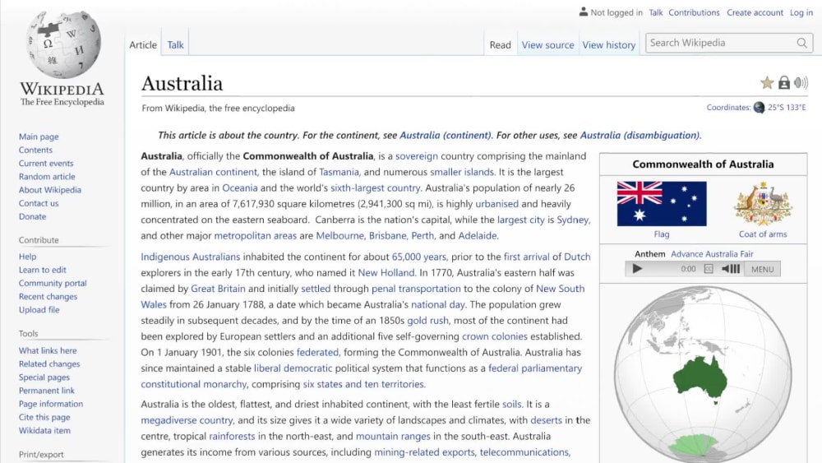
Task: Open Page information link
Action: (51, 404)
